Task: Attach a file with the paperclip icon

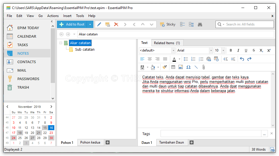Action: tap(204, 67)
